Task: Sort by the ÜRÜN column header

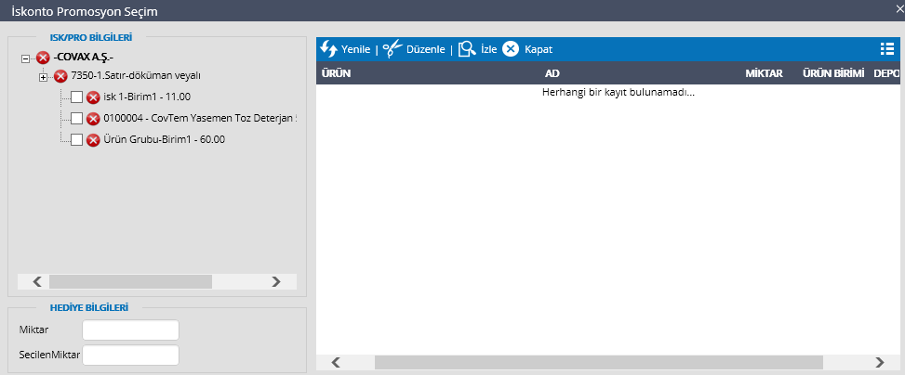Action: 335,72
